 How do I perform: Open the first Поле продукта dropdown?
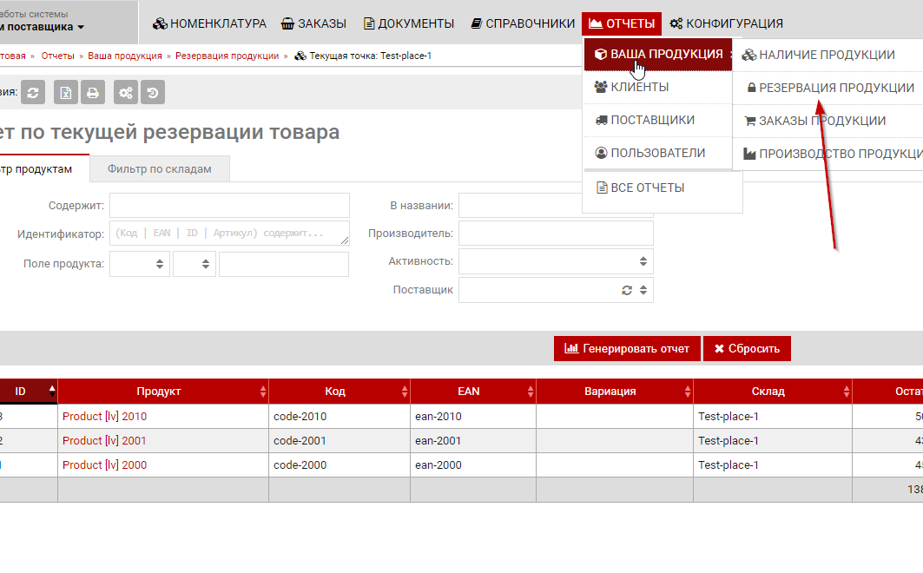(140, 265)
